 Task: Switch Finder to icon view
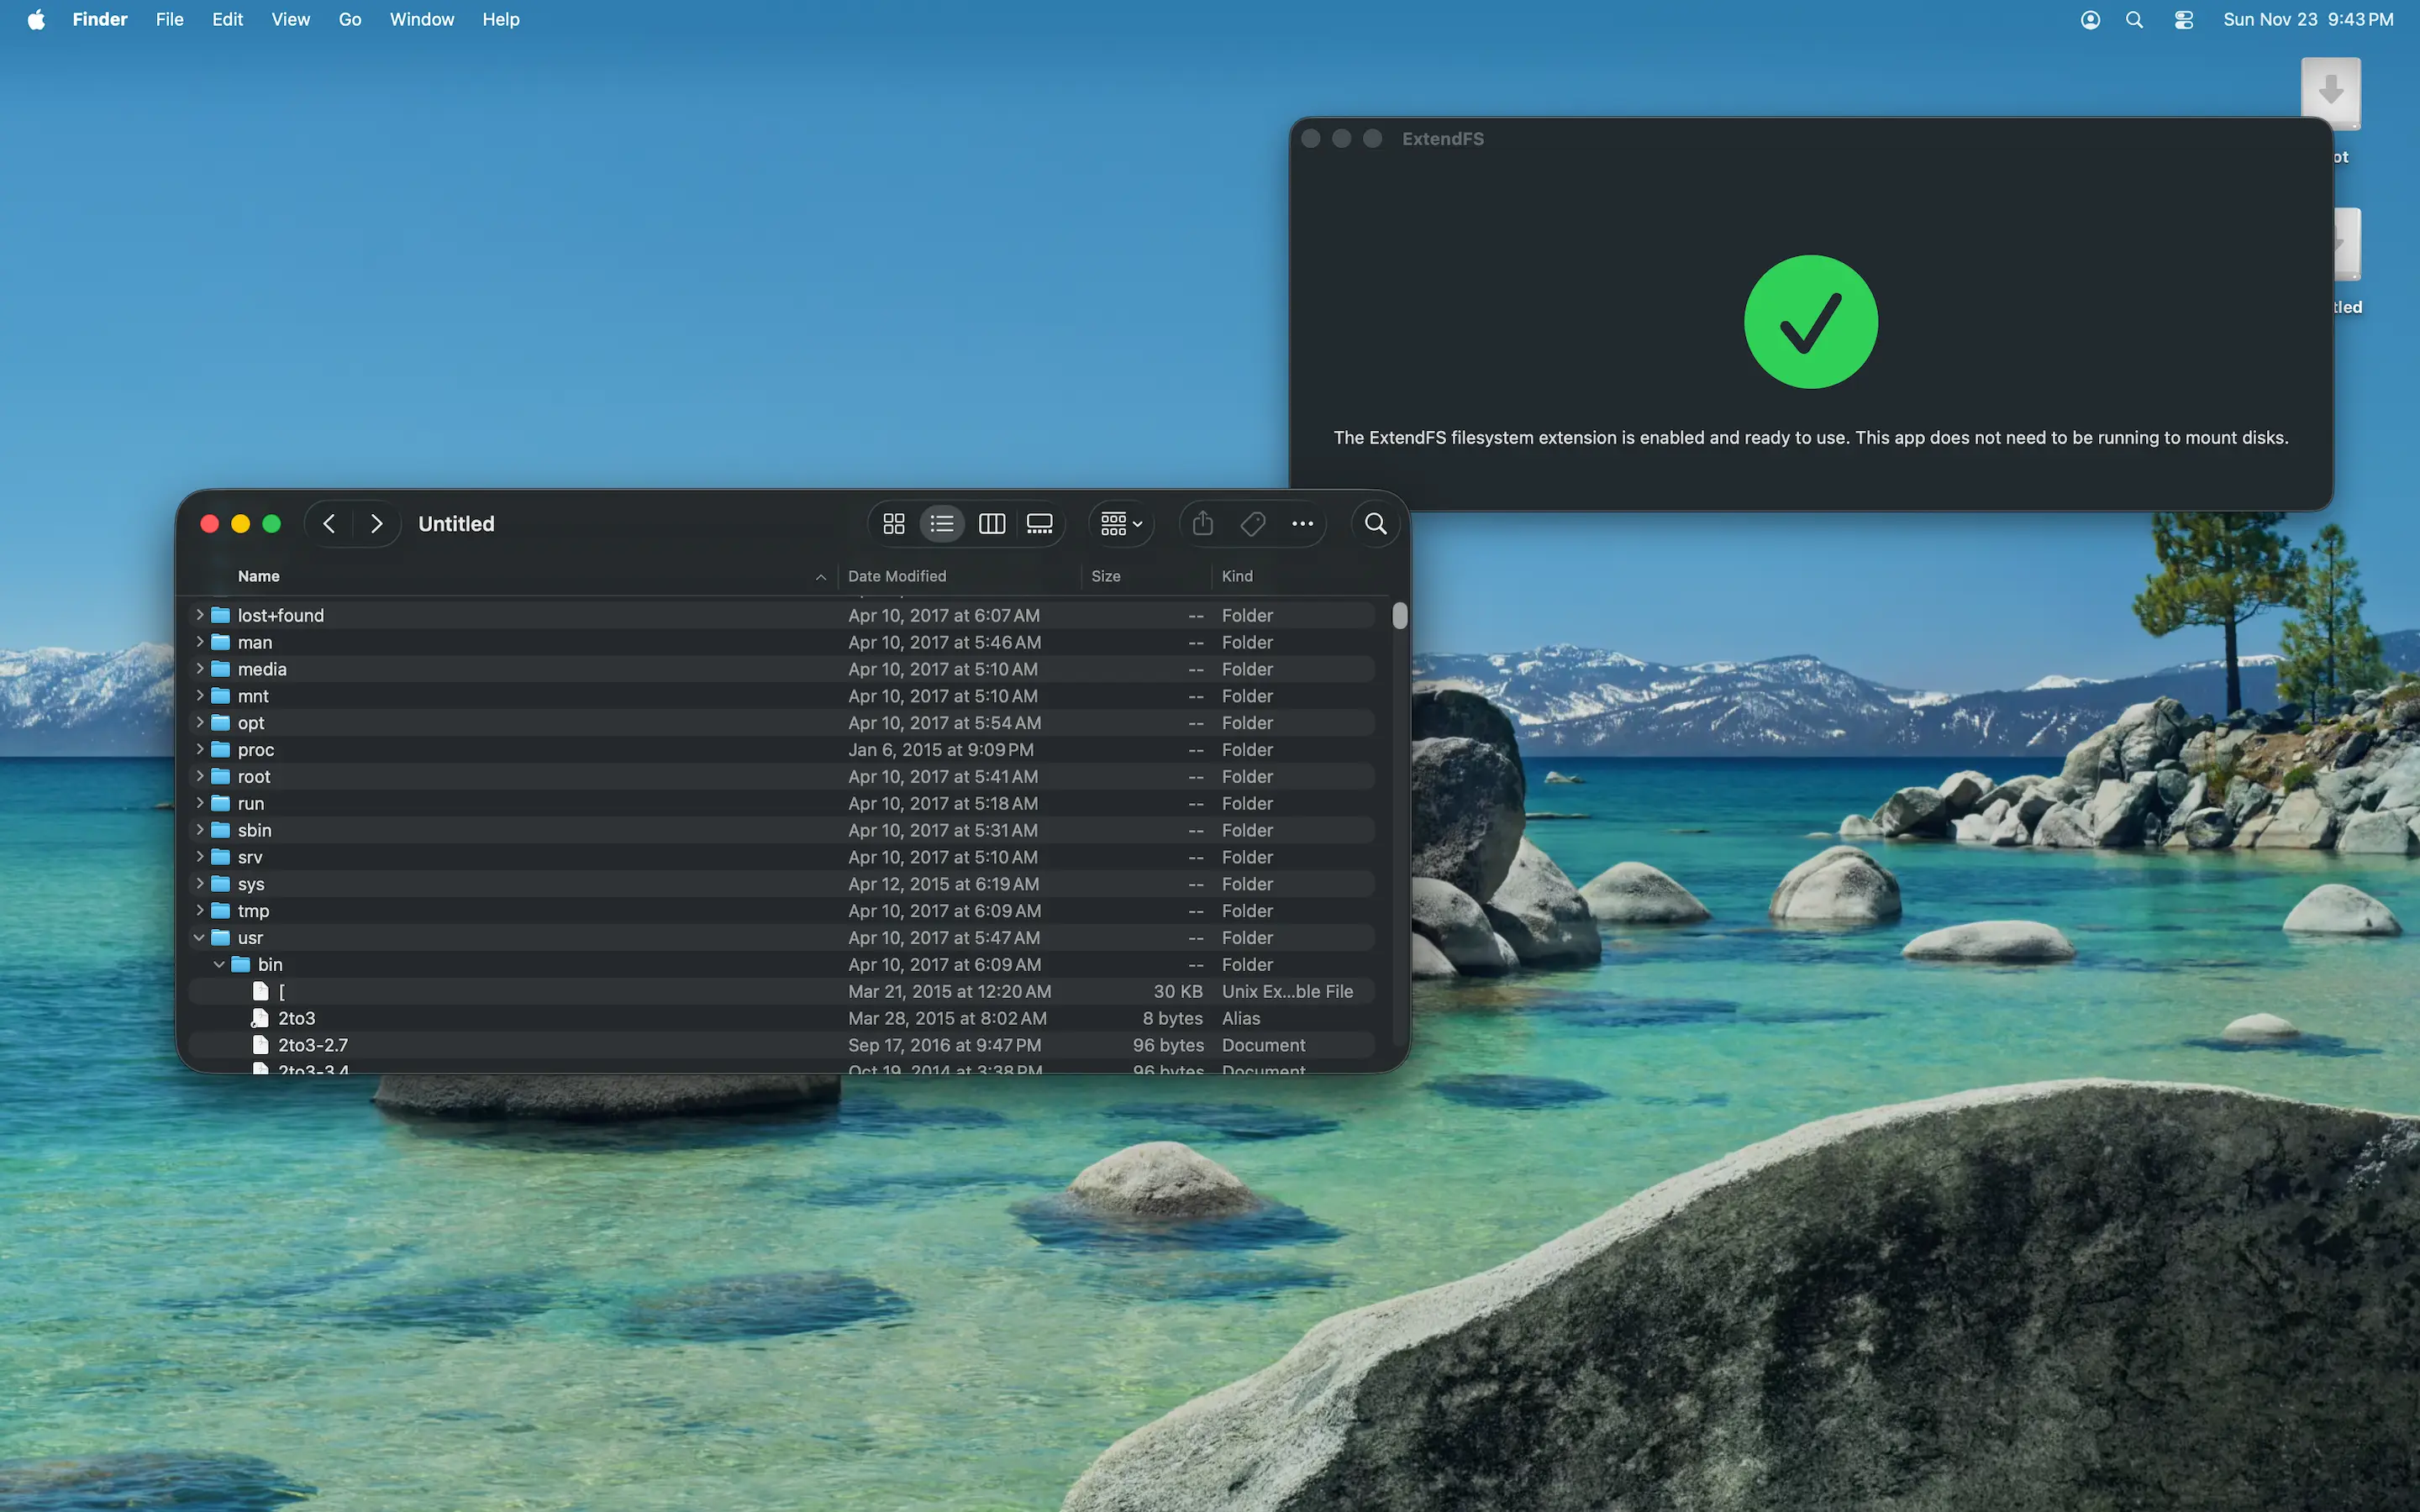(x=893, y=523)
